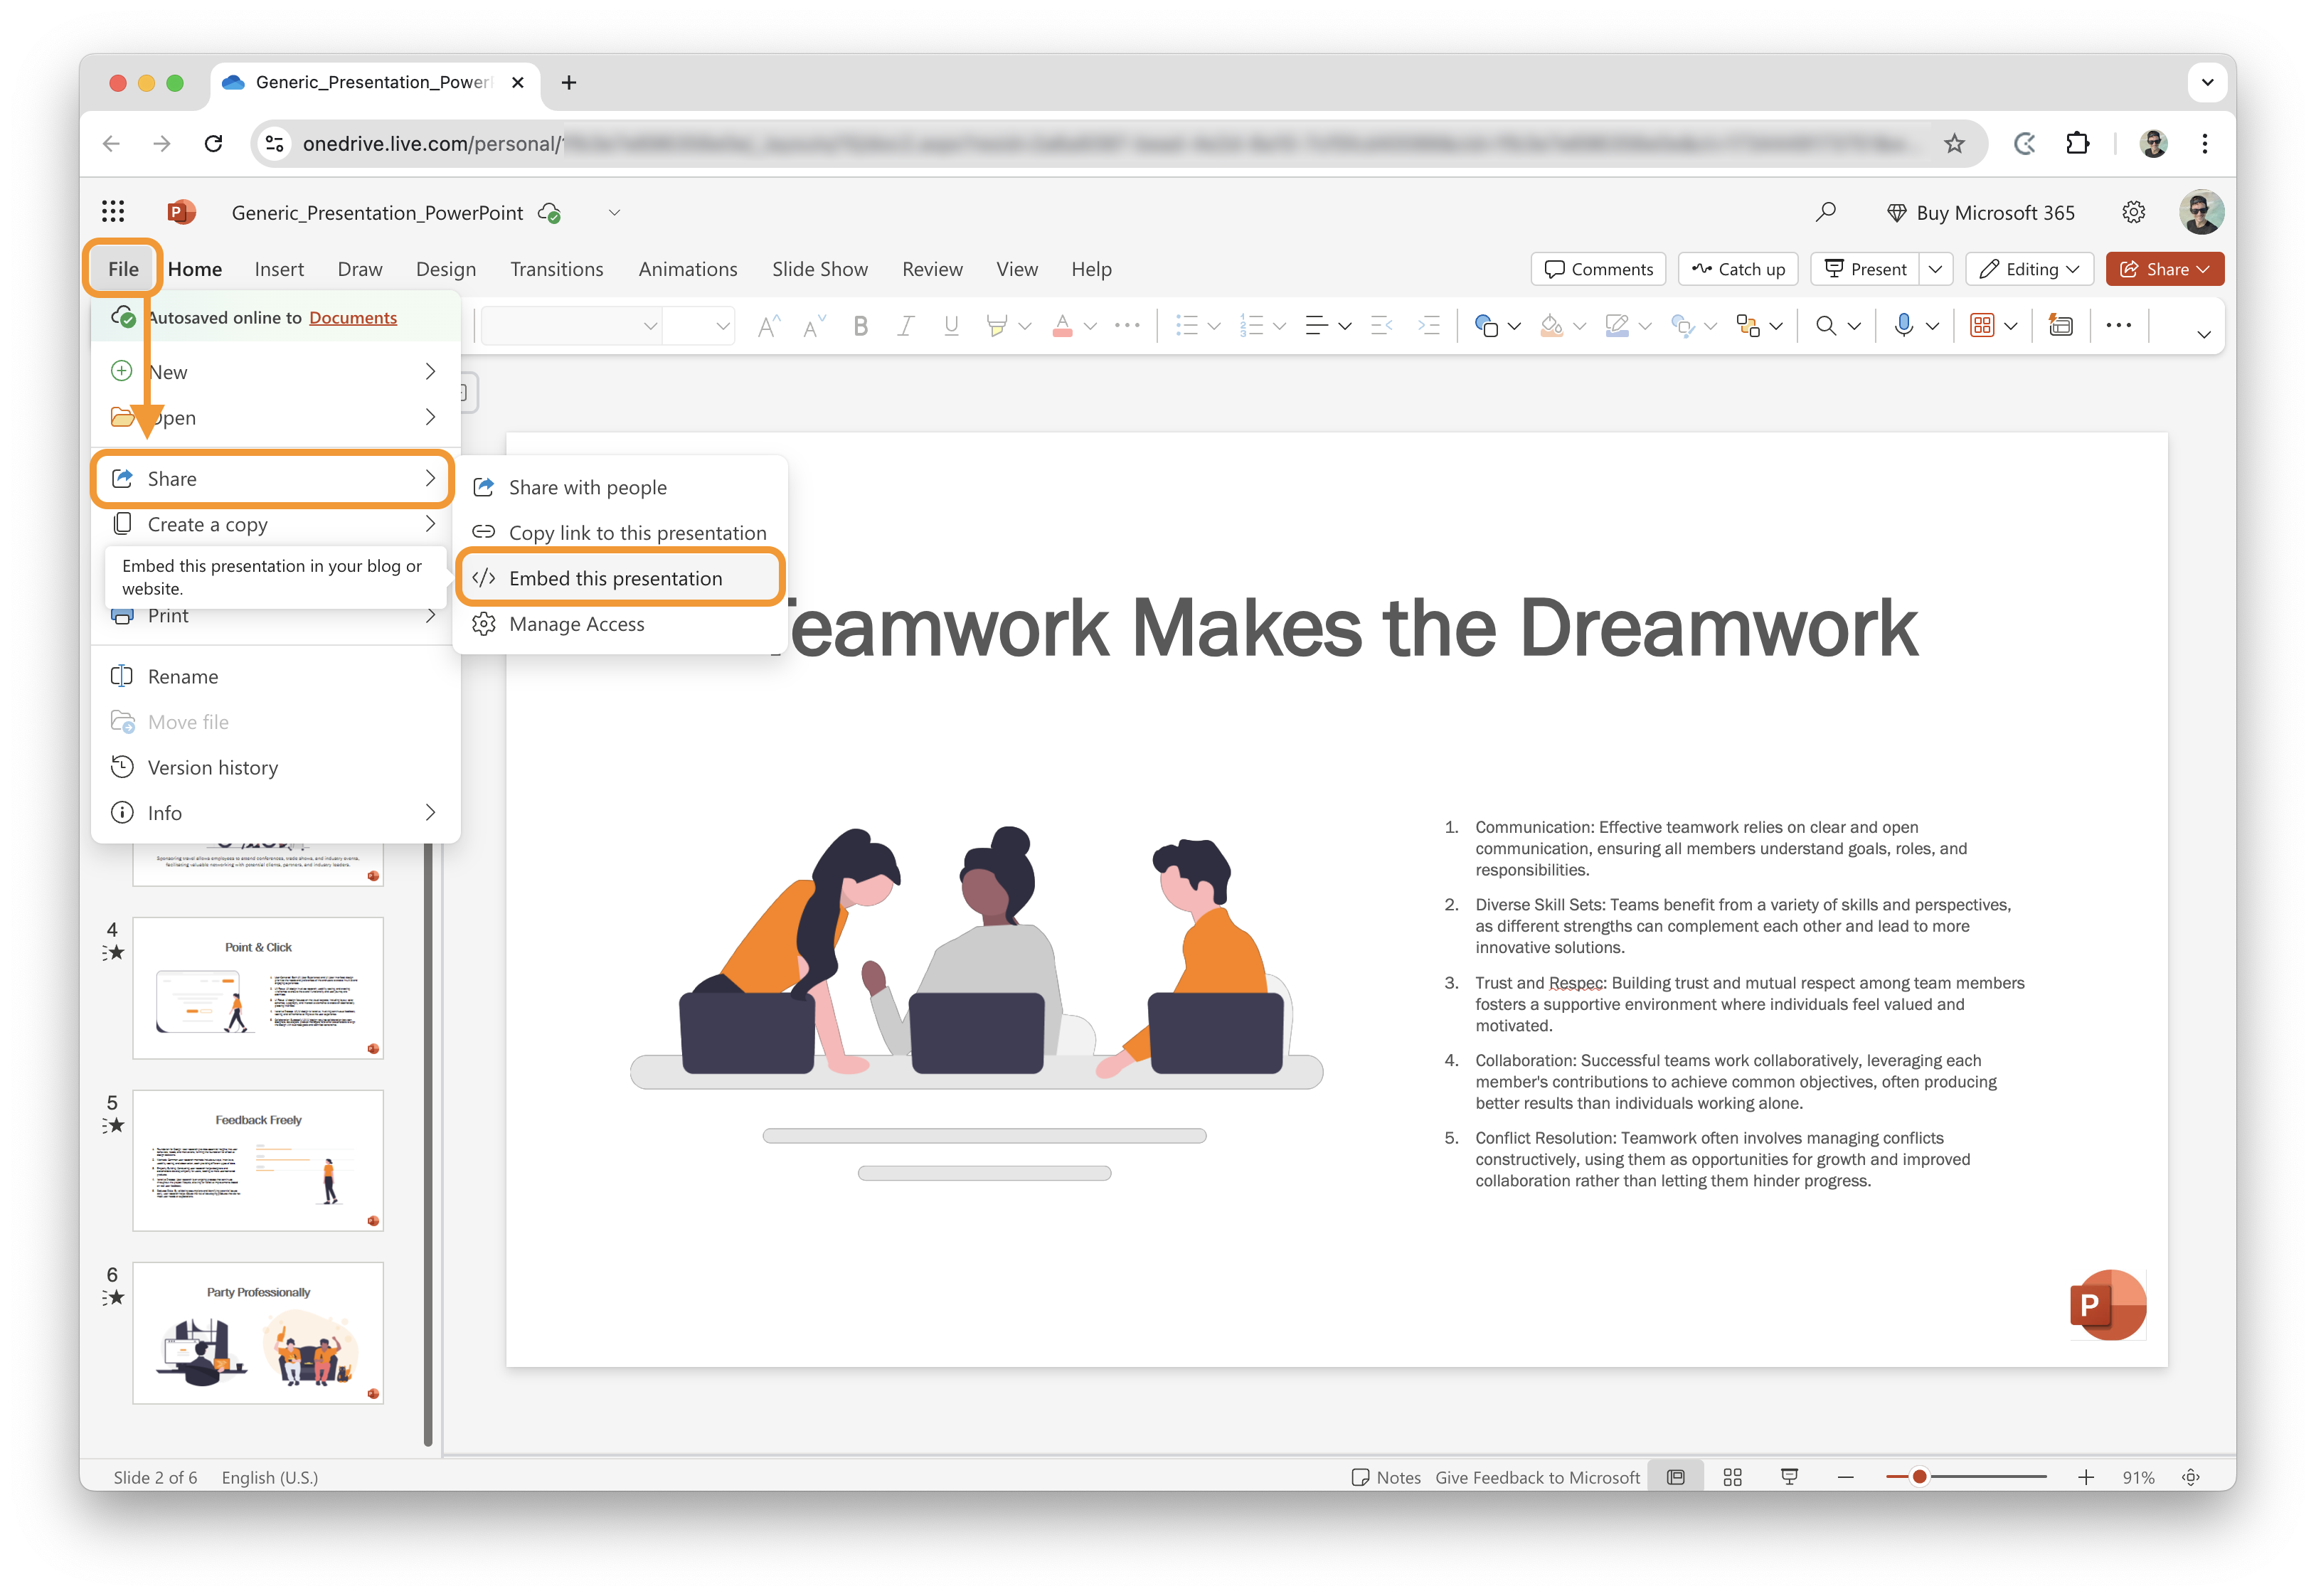Open Slide Sorter view icon

tap(1733, 1478)
